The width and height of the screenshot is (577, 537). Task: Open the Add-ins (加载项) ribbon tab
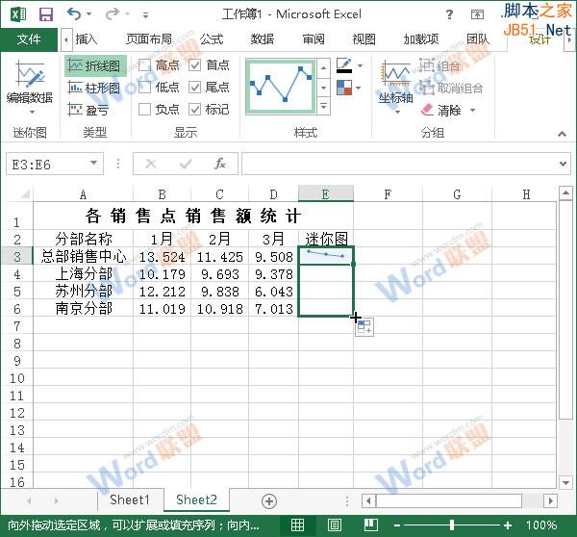coord(421,39)
